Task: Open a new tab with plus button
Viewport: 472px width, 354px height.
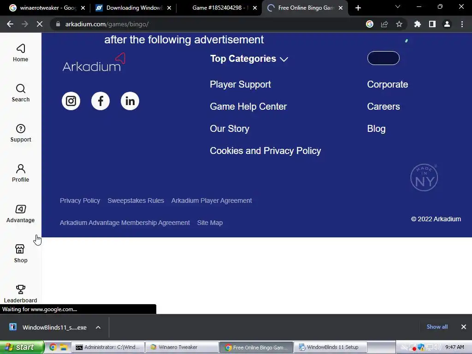Action: 358,8
